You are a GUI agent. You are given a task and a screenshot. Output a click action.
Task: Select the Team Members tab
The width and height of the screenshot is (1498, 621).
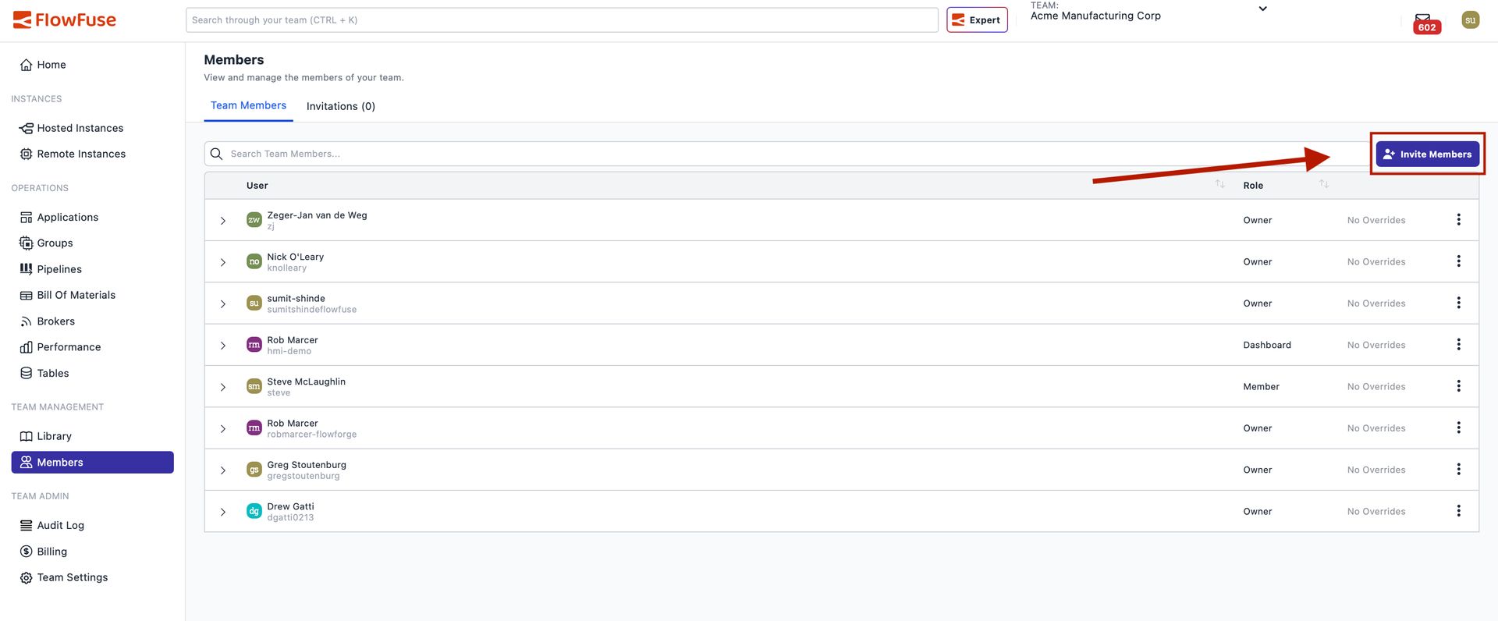[x=248, y=105]
